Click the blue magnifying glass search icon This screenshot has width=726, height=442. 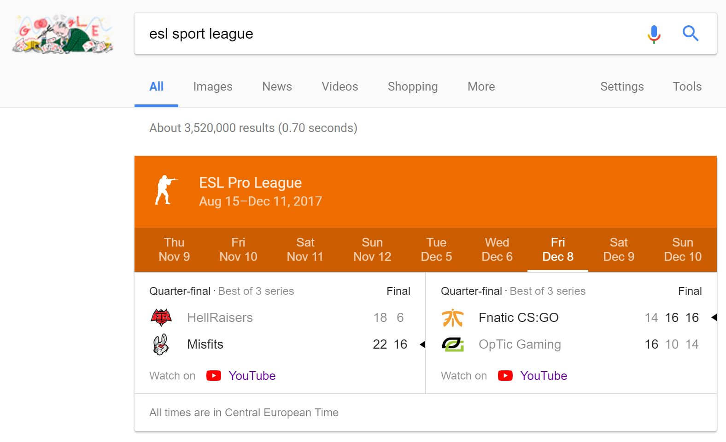[x=690, y=34]
